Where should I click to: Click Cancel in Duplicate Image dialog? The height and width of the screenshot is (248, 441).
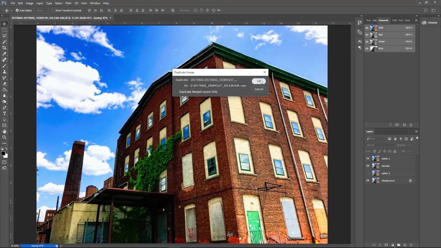click(259, 89)
